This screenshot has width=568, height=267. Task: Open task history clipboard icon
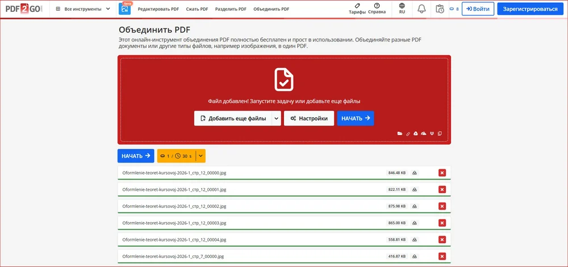[440, 9]
